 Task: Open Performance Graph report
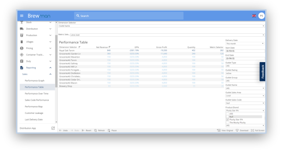pos(34,81)
